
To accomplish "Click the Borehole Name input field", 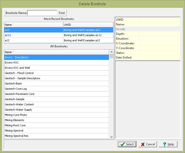I will coord(42,13).
